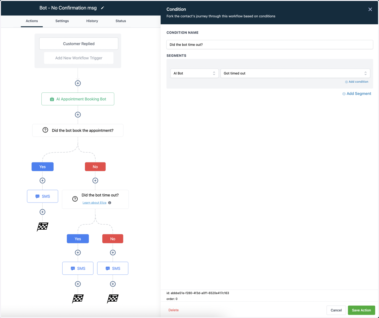Open the Got timed out dropdown
The width and height of the screenshot is (379, 318).
click(x=295, y=73)
